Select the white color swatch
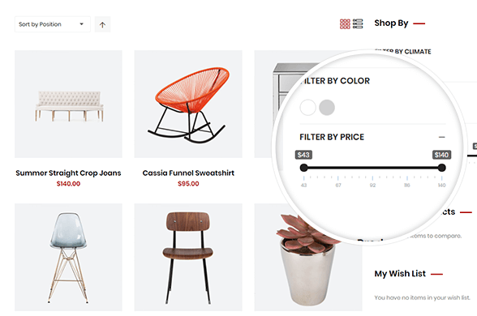This screenshot has width=477, height=316. click(x=308, y=107)
